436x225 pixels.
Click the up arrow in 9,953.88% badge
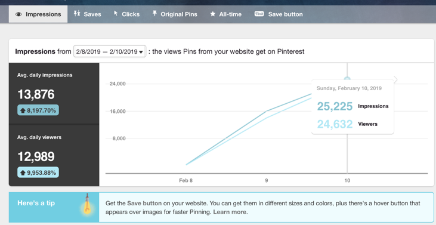(23, 172)
